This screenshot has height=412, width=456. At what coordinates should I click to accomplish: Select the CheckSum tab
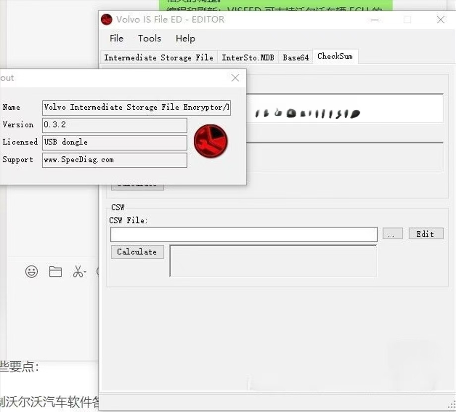click(x=335, y=56)
